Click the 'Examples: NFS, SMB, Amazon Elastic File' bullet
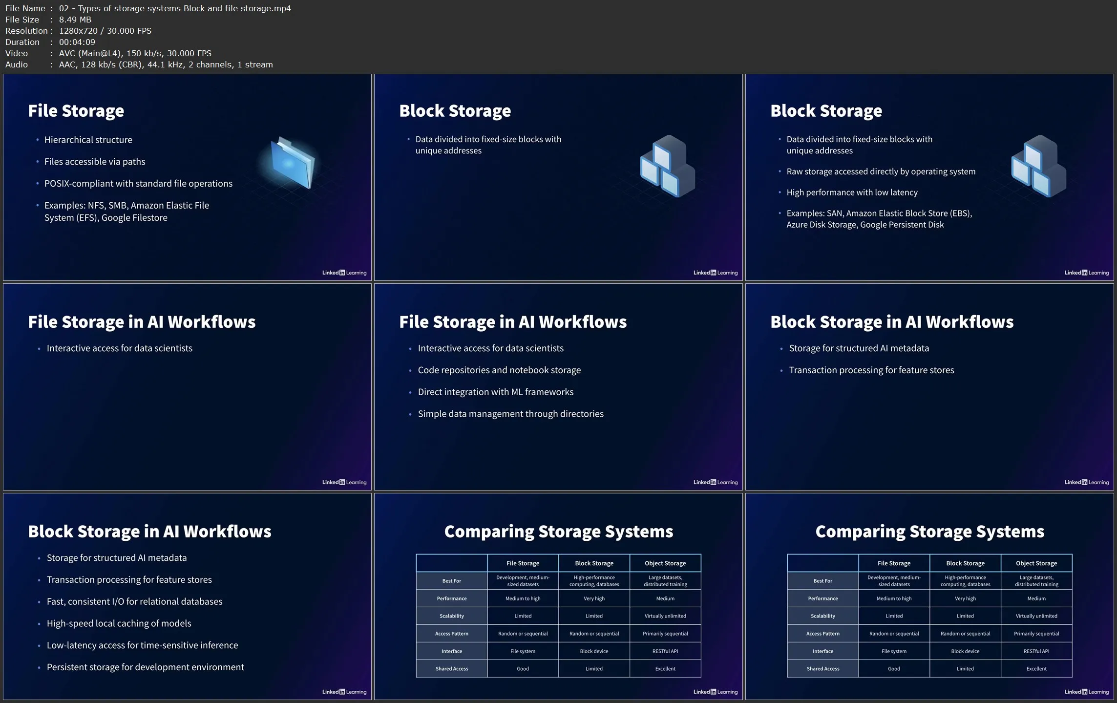 coord(126,212)
